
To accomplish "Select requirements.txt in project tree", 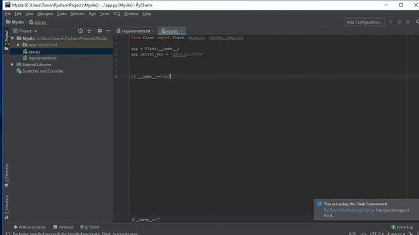I will pyautogui.click(x=43, y=58).
